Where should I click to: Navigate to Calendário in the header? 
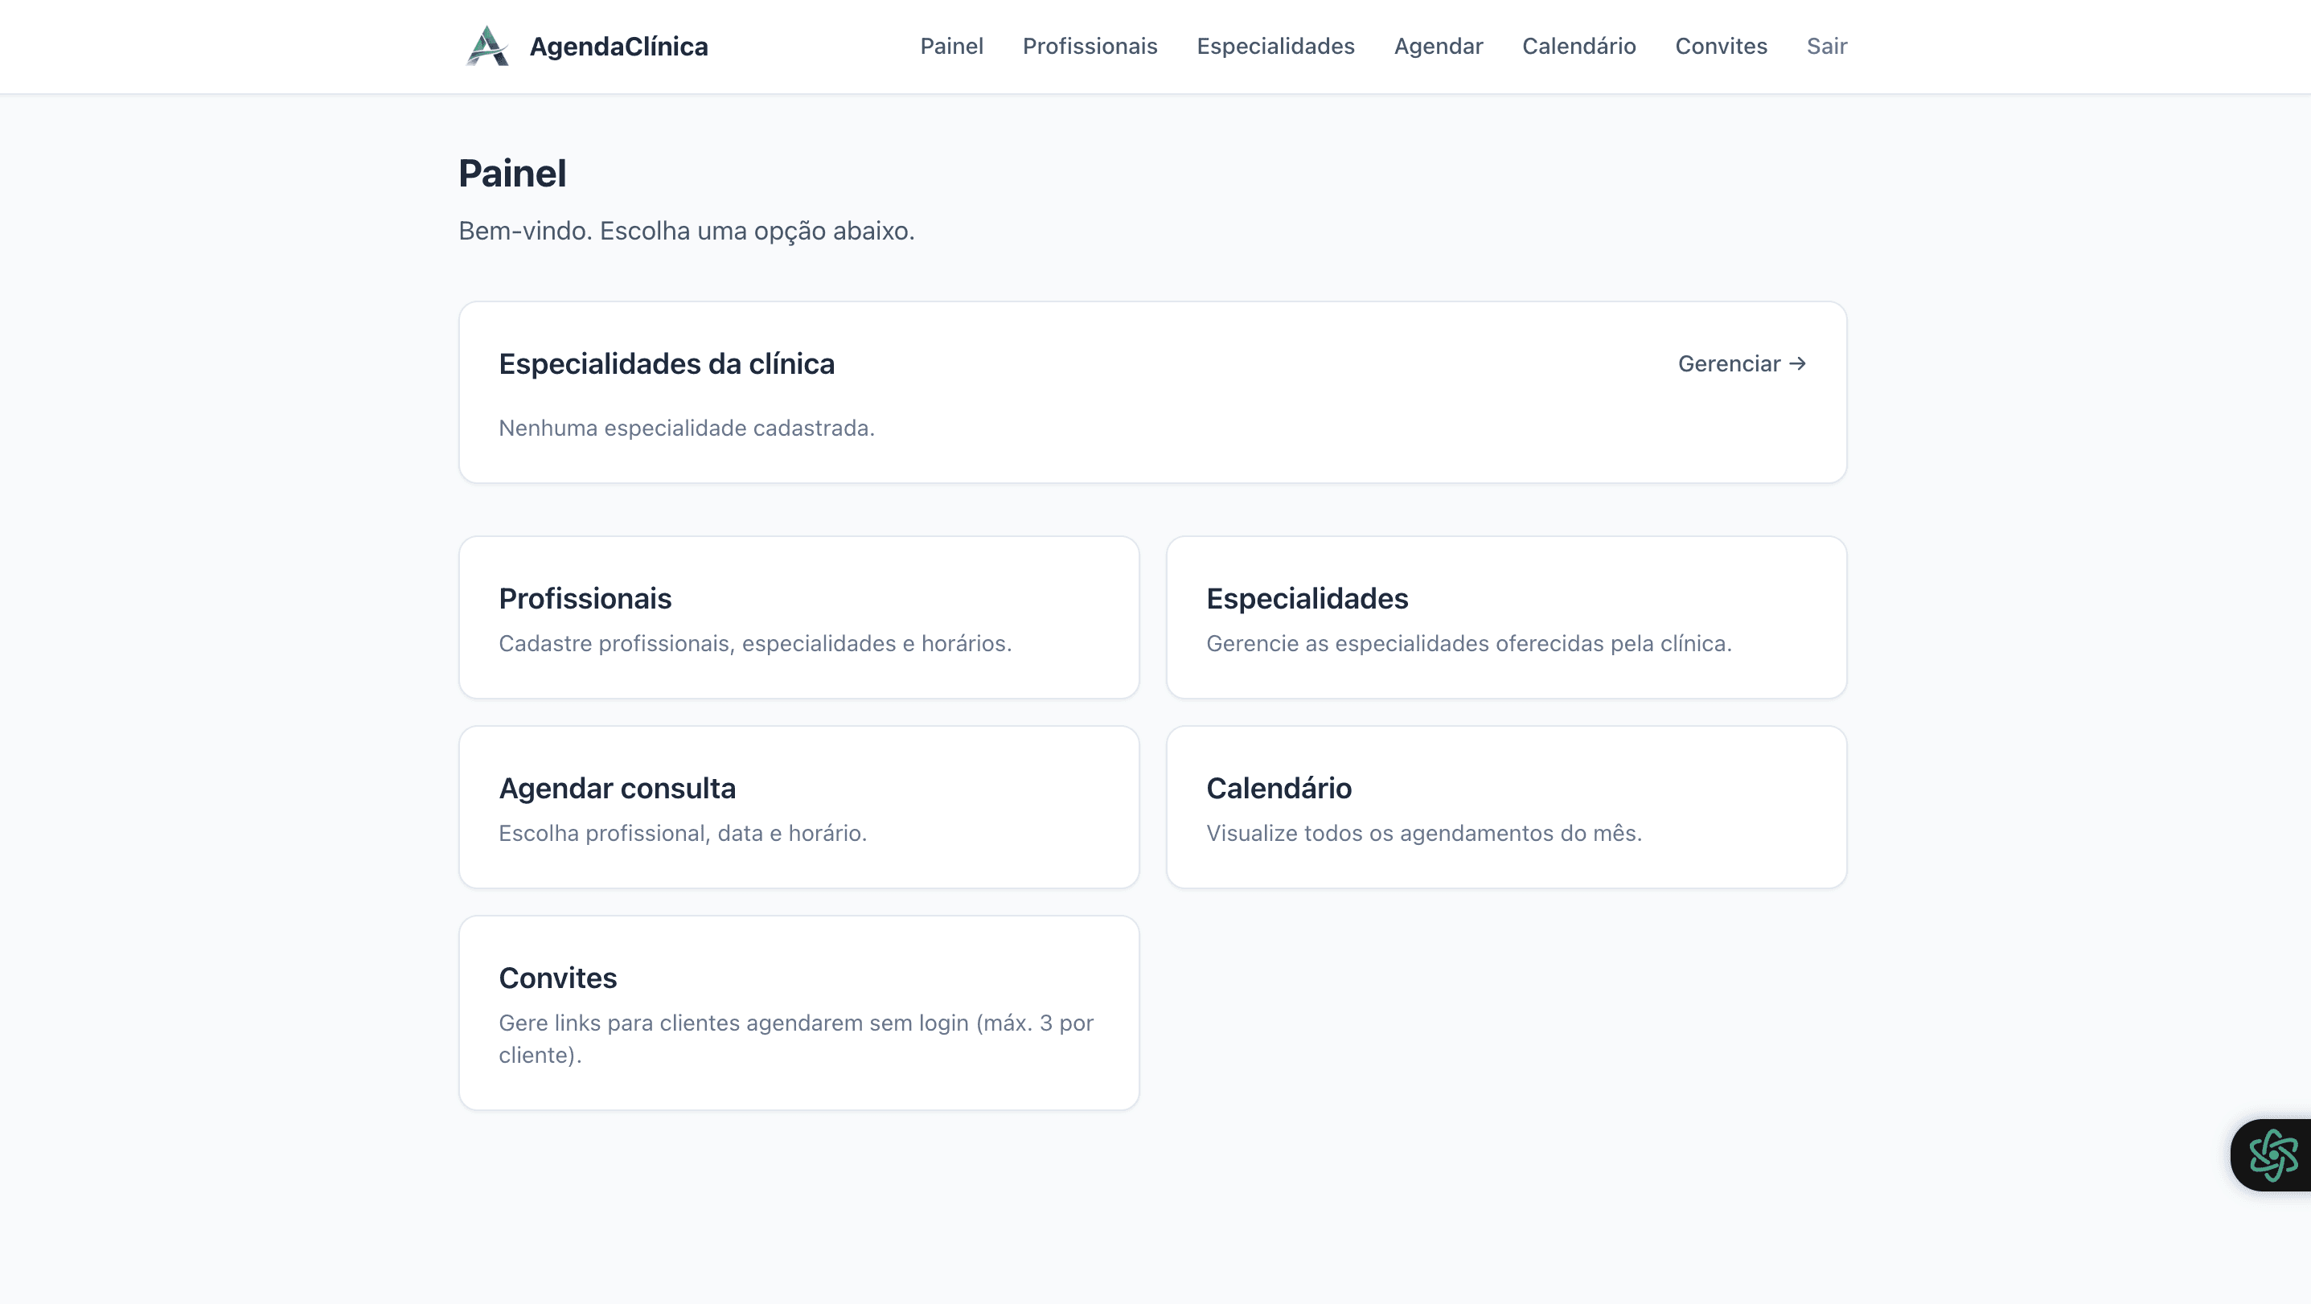tap(1578, 47)
